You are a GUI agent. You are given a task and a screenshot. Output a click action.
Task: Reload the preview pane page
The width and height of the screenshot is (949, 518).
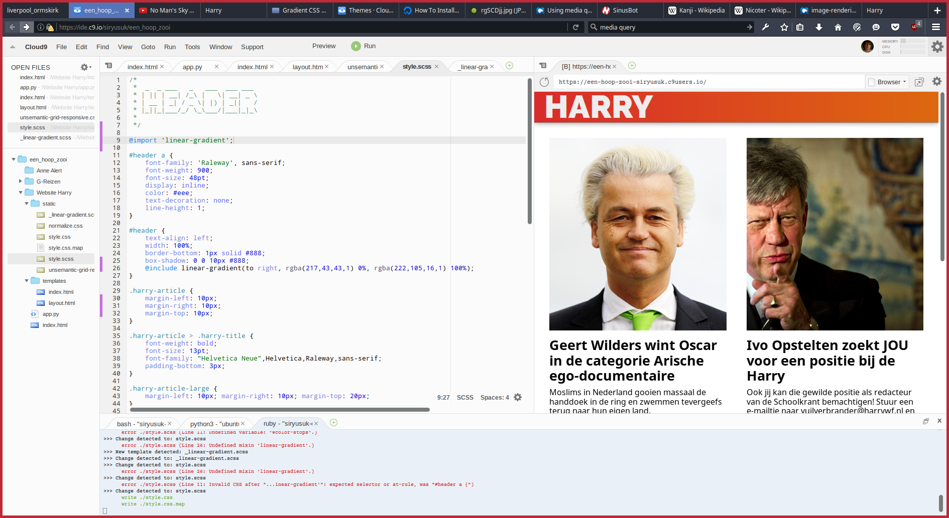coord(544,82)
